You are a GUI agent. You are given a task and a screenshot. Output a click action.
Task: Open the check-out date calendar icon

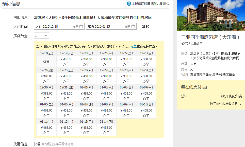pyautogui.click(x=133, y=27)
